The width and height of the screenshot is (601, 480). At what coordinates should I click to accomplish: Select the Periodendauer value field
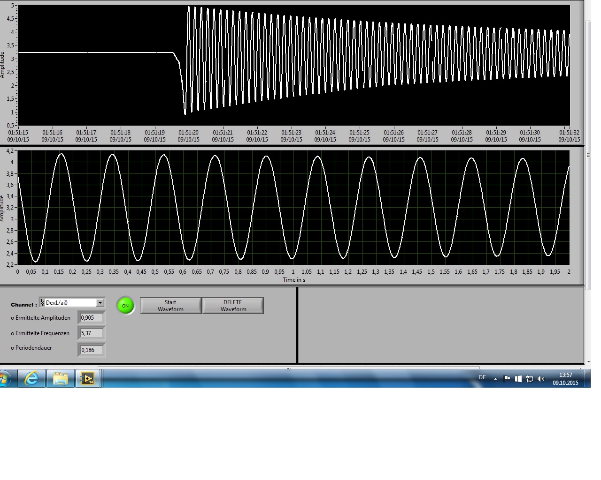91,350
